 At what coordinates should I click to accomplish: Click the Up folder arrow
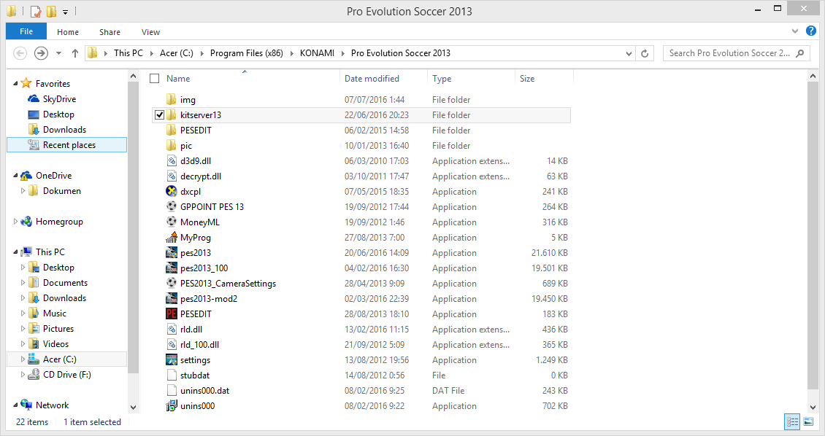coord(75,53)
